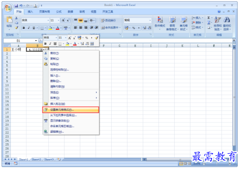
Task: Toggle the highlighted Middle Align button
Action: [81, 20]
